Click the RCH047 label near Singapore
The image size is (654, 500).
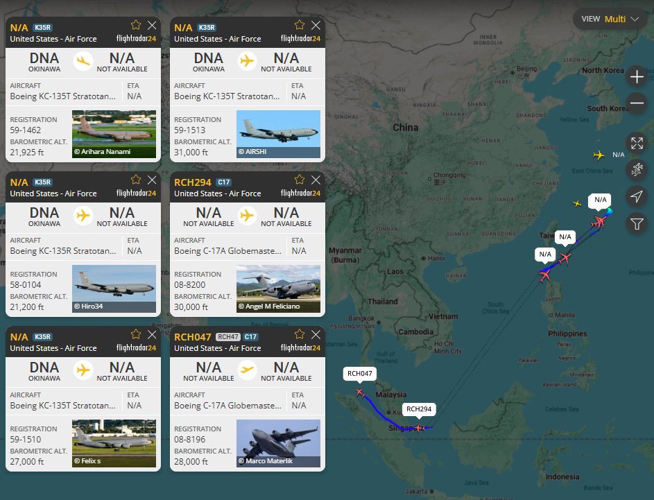pyautogui.click(x=360, y=373)
